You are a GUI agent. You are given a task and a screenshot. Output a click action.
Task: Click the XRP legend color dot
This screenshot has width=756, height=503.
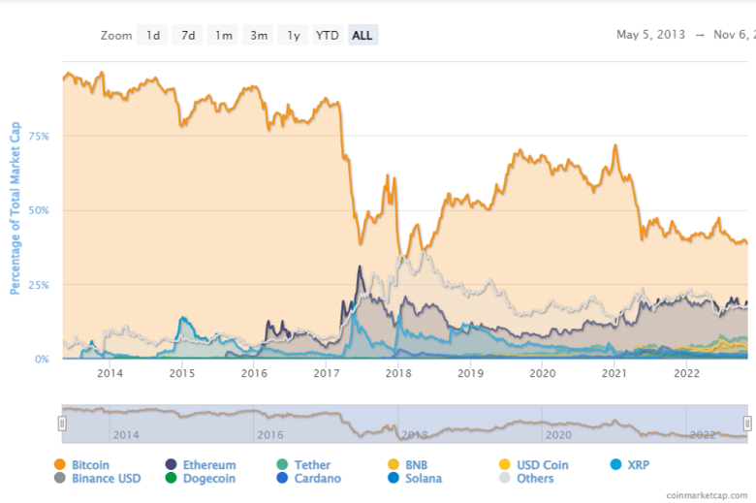(x=616, y=465)
